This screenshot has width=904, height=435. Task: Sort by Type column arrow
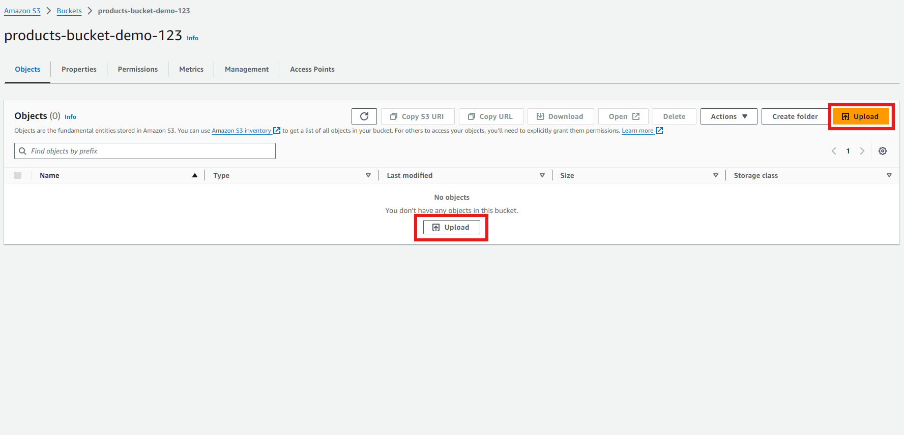point(368,175)
